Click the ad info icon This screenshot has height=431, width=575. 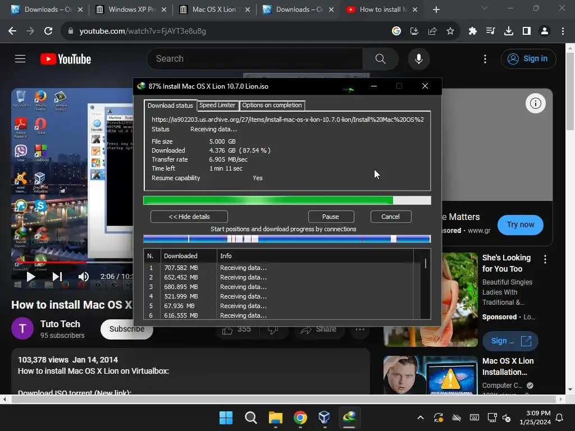tap(535, 103)
